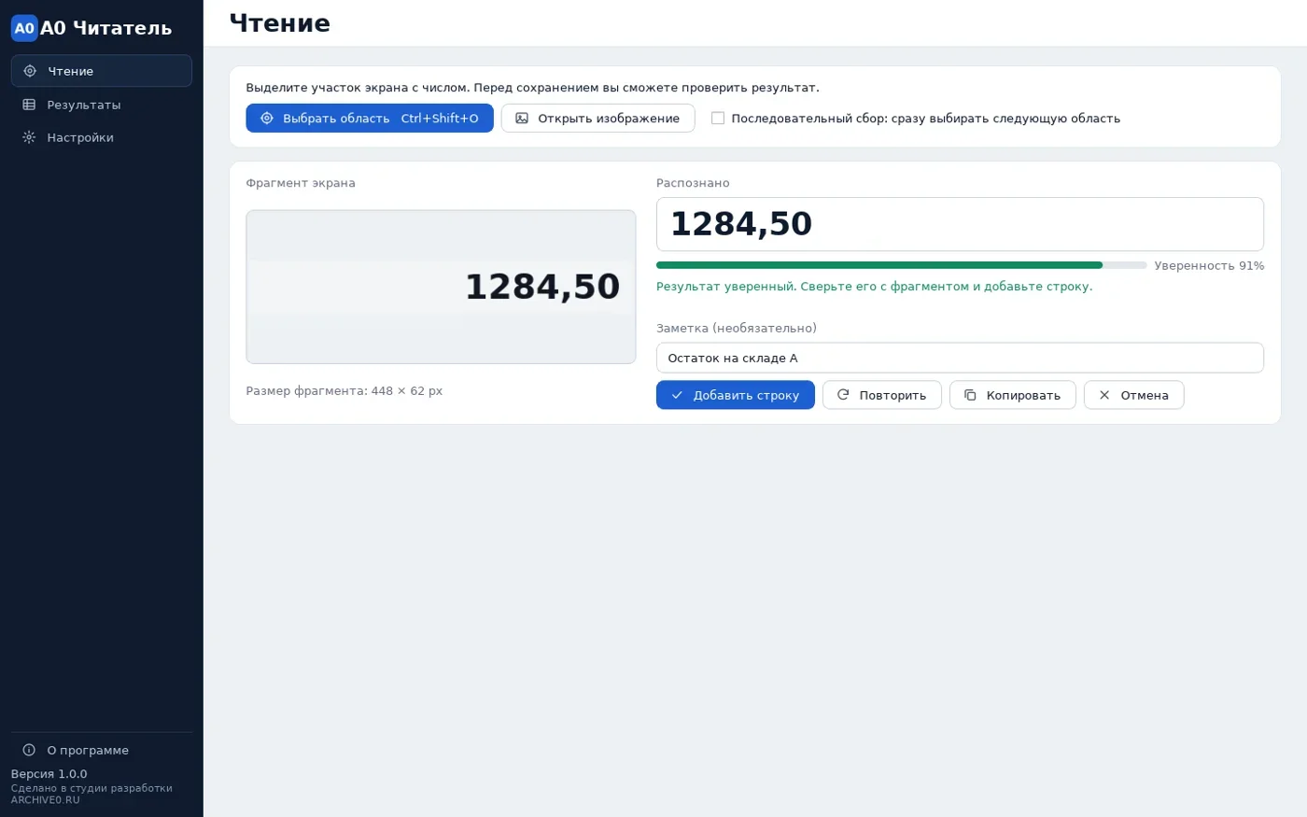
Task: Click Повторить button
Action: coord(882,395)
